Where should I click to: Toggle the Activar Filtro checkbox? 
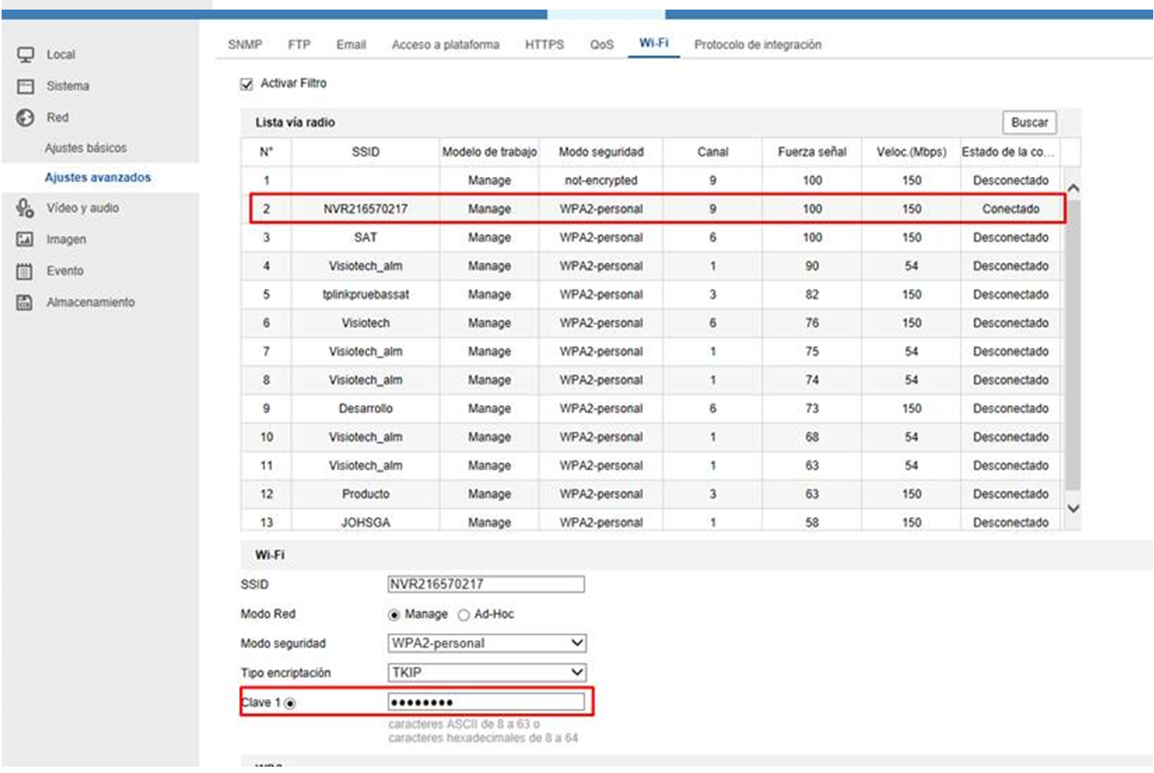247,84
